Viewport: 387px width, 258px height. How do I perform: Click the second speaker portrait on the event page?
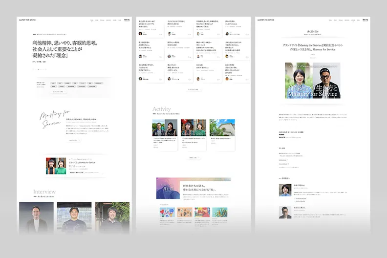click(x=285, y=212)
